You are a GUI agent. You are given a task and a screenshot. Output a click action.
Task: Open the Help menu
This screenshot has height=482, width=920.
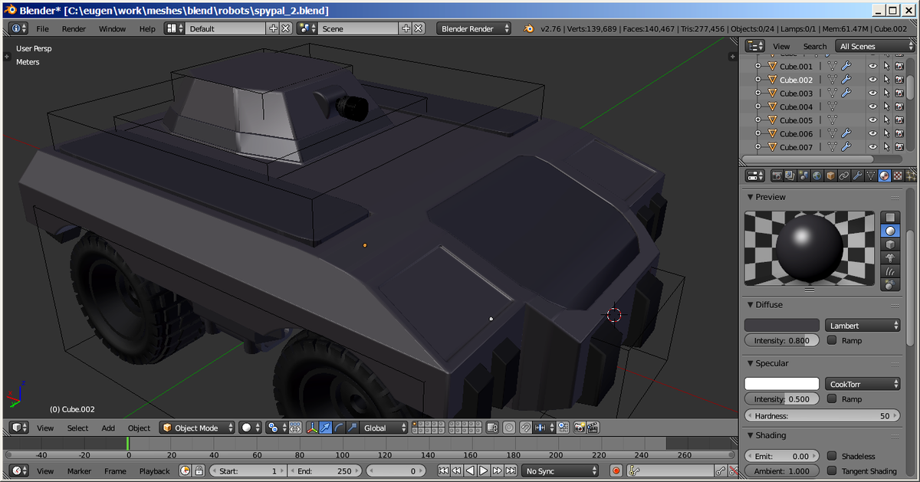(147, 28)
